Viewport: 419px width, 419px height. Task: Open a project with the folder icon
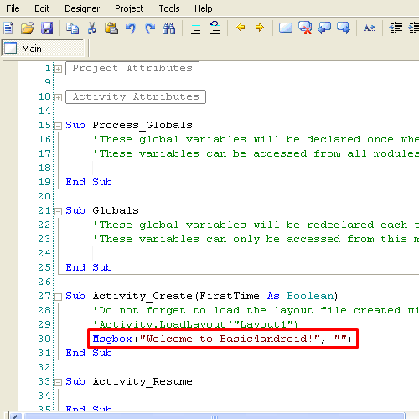click(28, 28)
